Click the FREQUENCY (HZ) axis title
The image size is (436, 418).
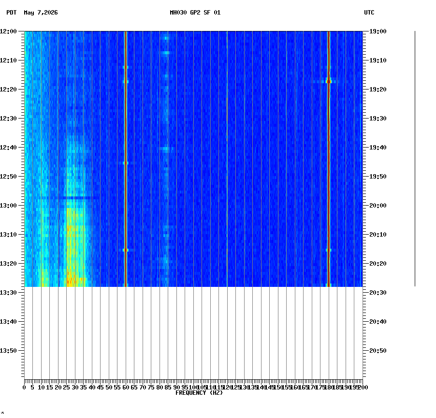click(199, 393)
